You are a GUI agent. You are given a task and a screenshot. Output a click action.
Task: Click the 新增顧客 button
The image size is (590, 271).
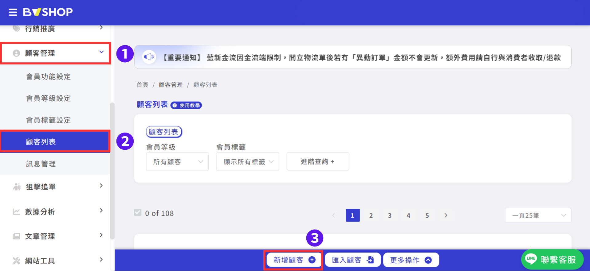pyautogui.click(x=293, y=260)
